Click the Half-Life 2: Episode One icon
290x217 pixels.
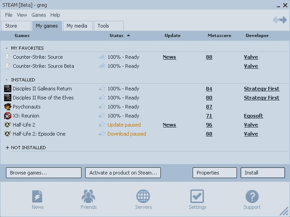pyautogui.click(x=8, y=134)
